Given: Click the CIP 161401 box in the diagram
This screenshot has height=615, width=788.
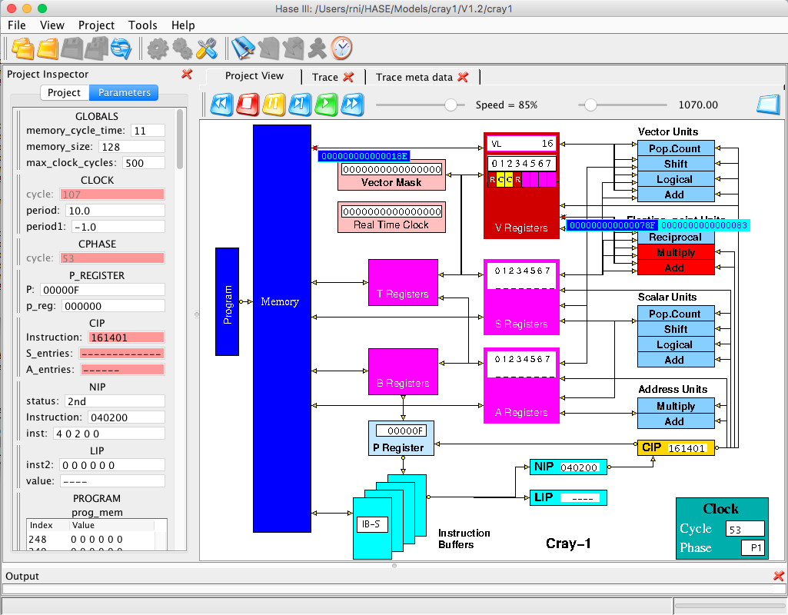Looking at the screenshot, I should click(x=676, y=447).
